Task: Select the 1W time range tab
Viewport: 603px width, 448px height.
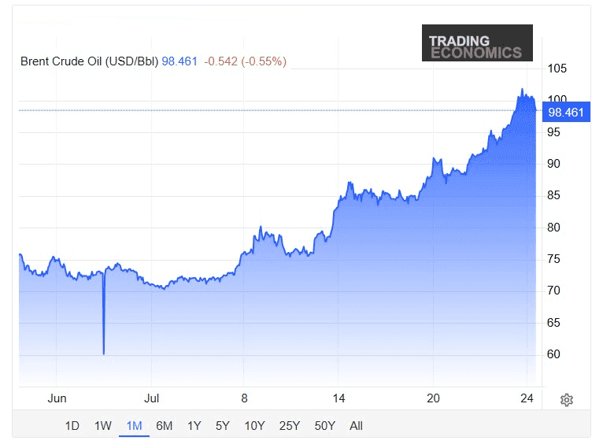Action: pyautogui.click(x=103, y=426)
